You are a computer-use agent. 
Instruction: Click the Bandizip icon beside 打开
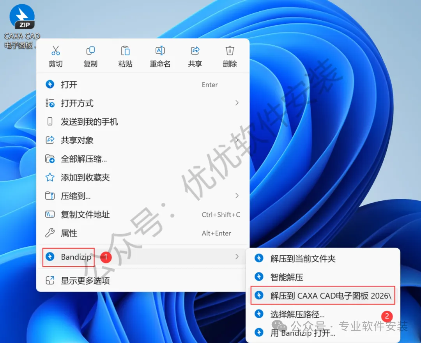pyautogui.click(x=50, y=84)
